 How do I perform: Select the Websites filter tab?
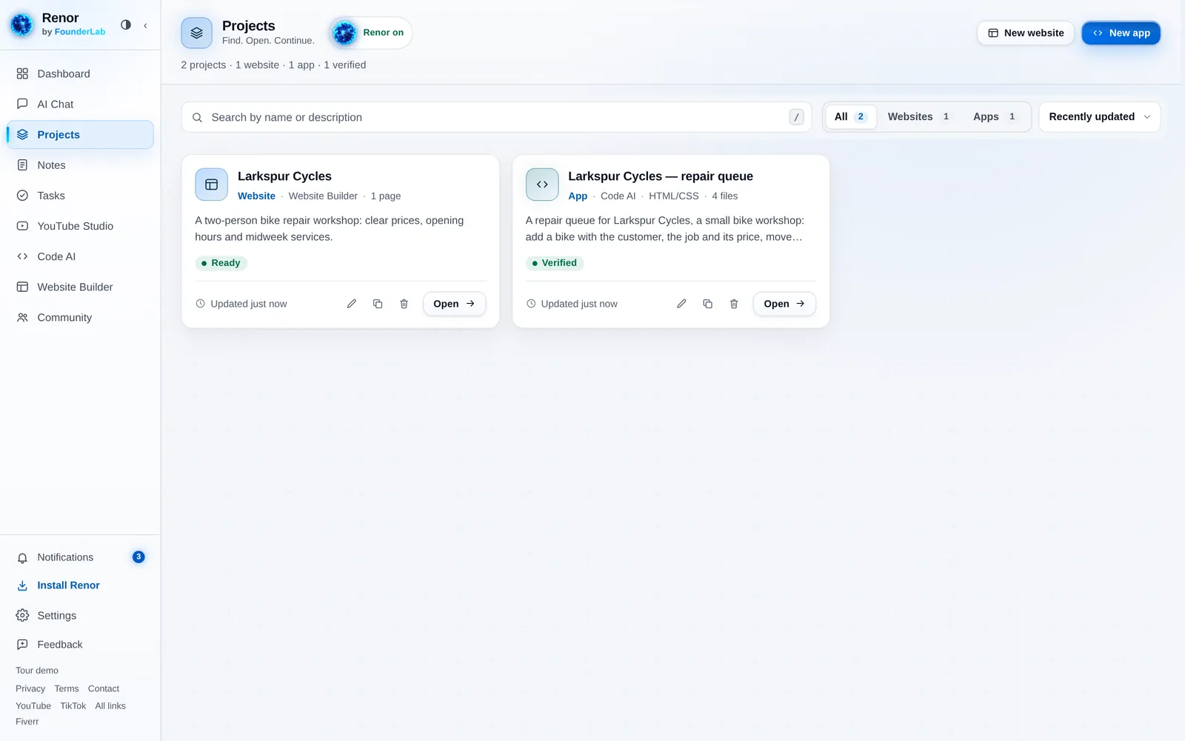coord(918,117)
